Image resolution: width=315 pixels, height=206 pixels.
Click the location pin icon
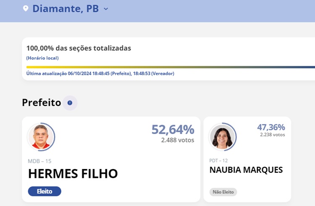(26, 8)
